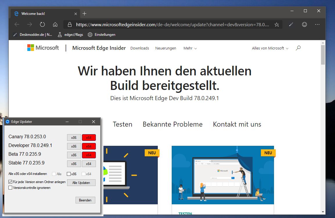335x218 pixels.
Task: Switch to Kontakt mit uns tab
Action: pyautogui.click(x=237, y=124)
